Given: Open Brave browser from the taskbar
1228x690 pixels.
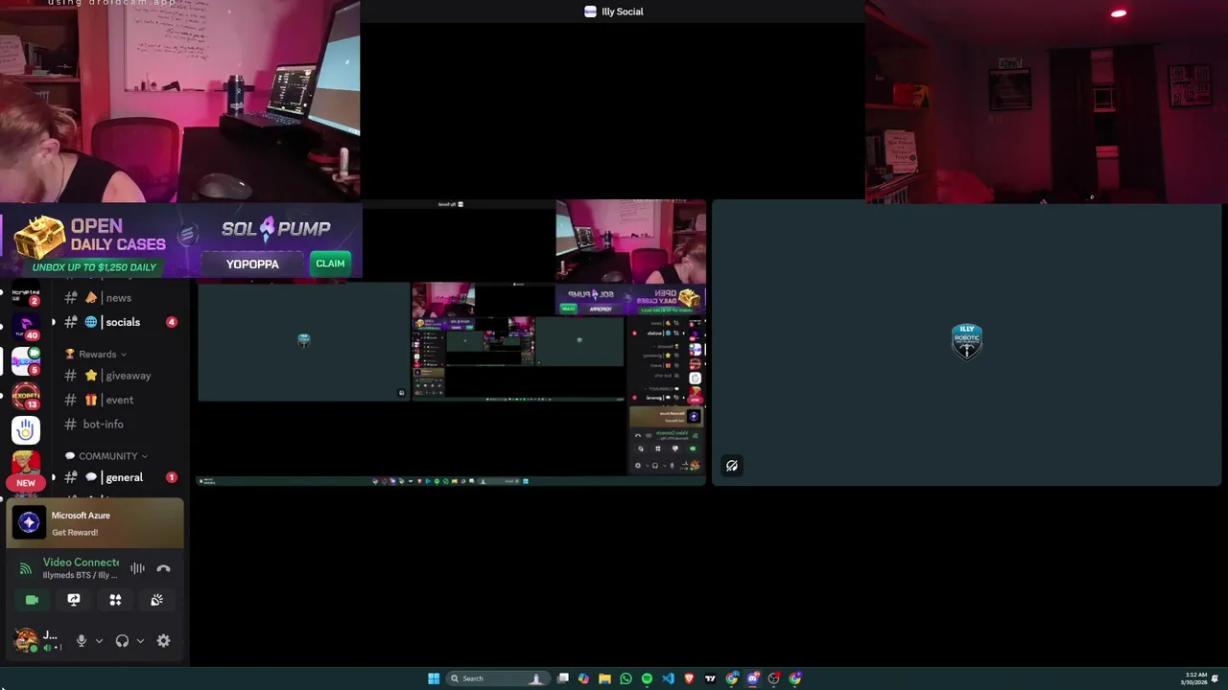Looking at the screenshot, I should click(689, 678).
